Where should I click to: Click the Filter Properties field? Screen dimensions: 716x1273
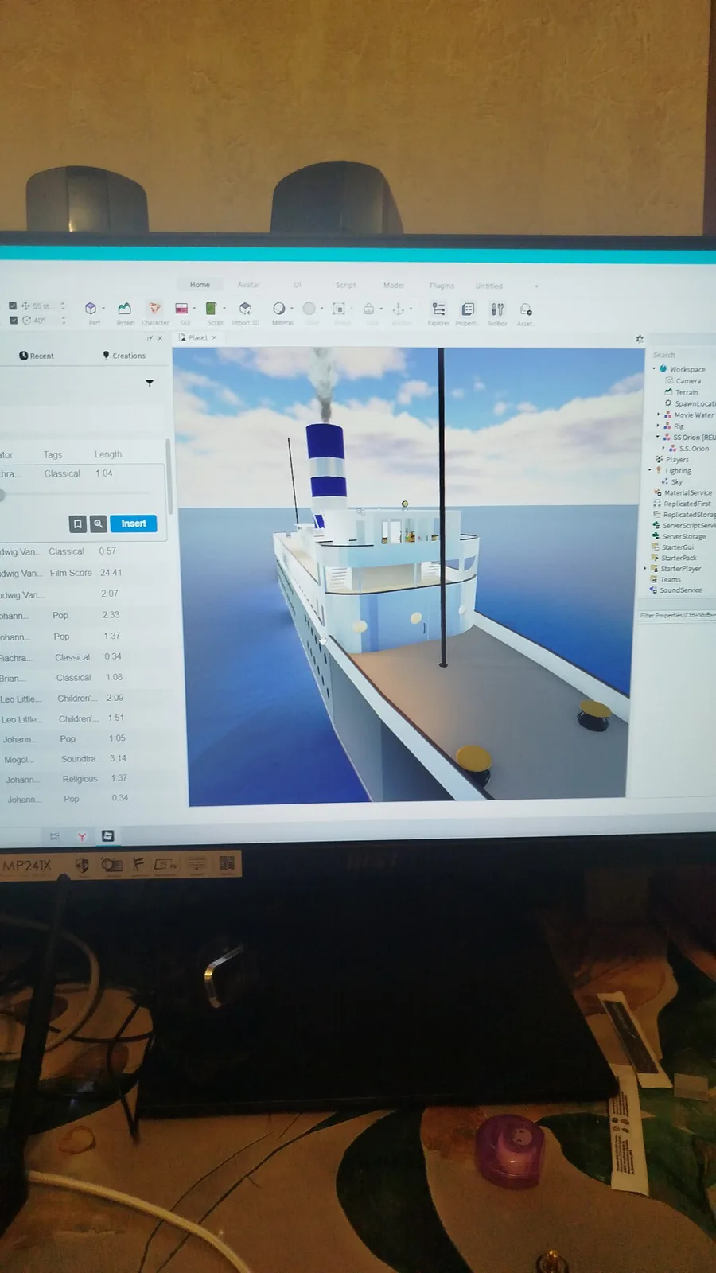coord(677,615)
